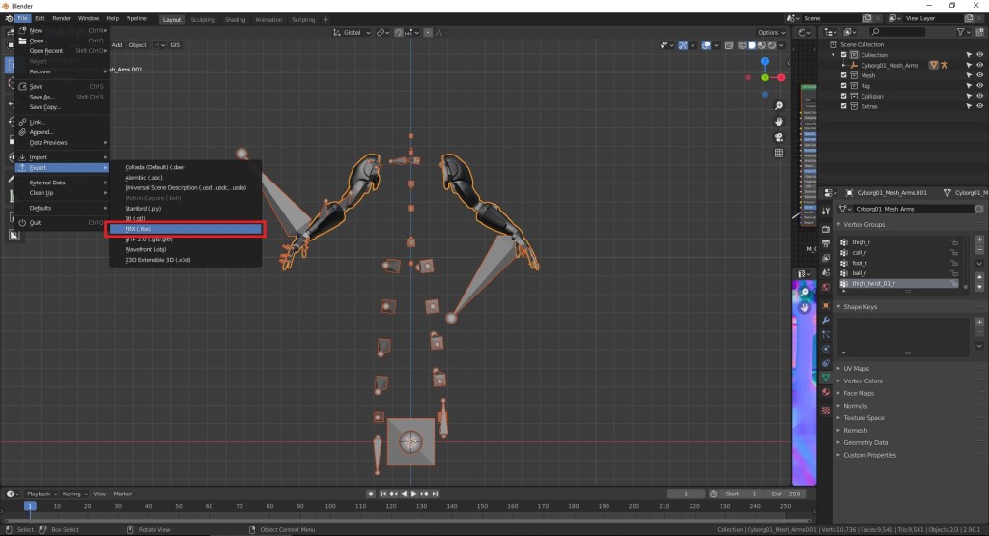Open the material properties tab icon
Viewport: 989px width, 536px height.
tap(825, 393)
